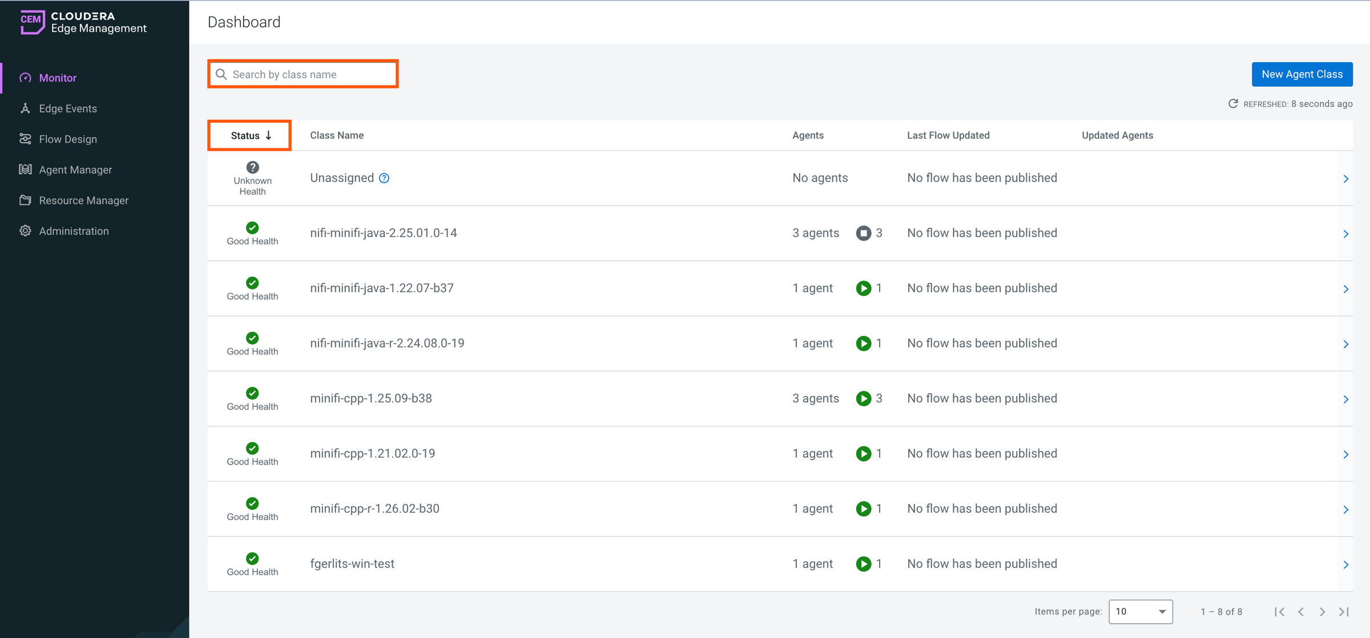Viewport: 1370px width, 638px height.
Task: Click the New Agent Class button
Action: click(x=1301, y=74)
